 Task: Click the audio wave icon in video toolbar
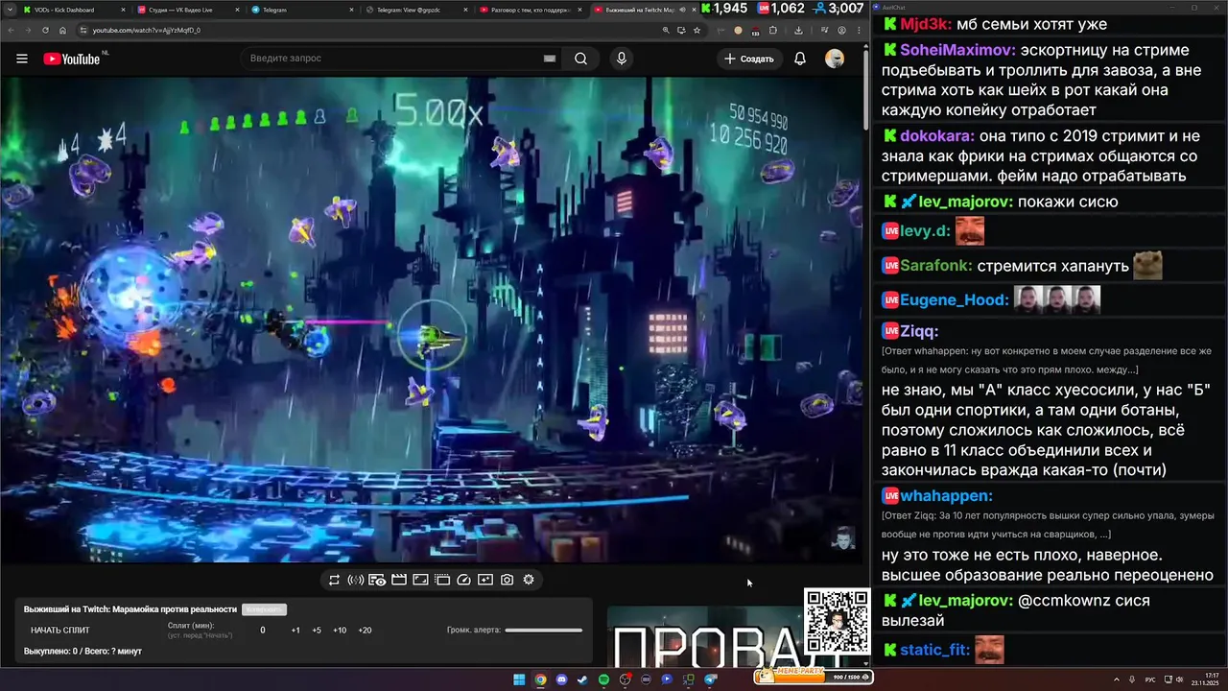[x=355, y=580]
